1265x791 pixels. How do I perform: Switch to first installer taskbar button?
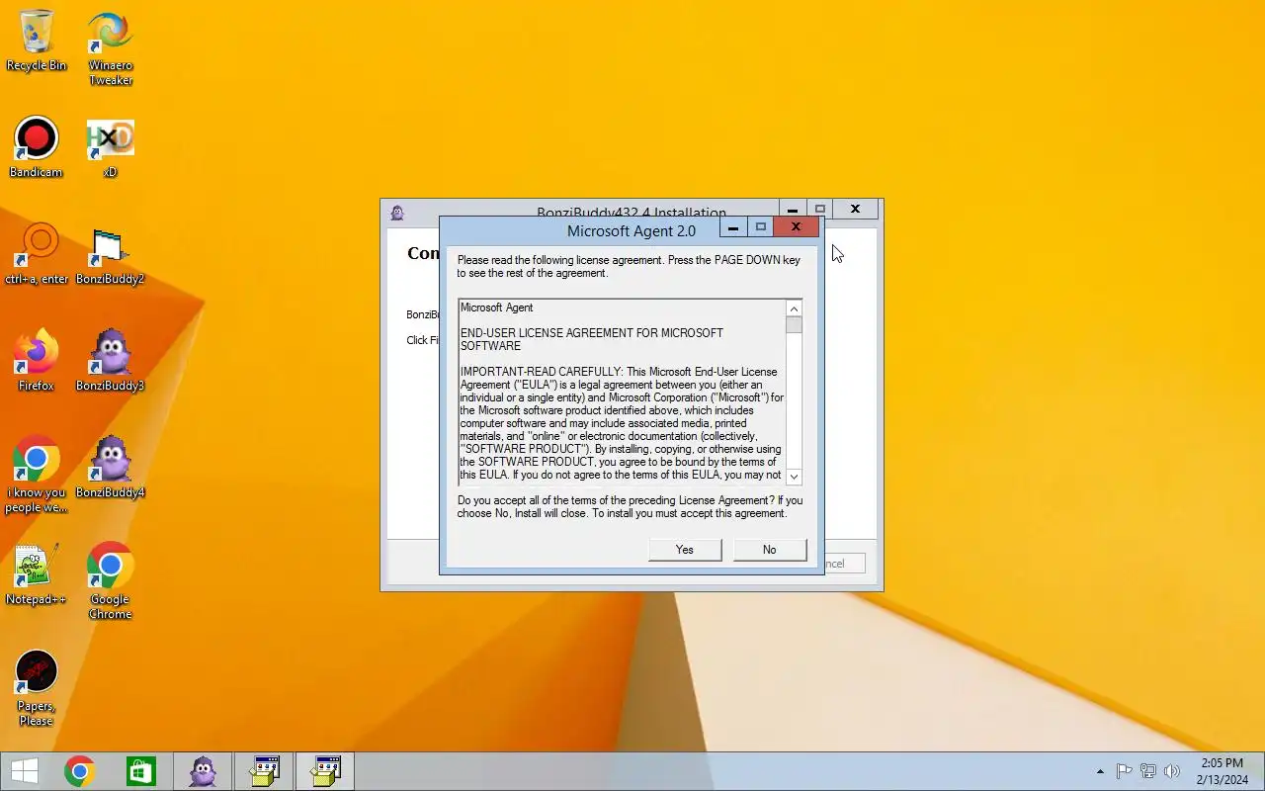[264, 771]
